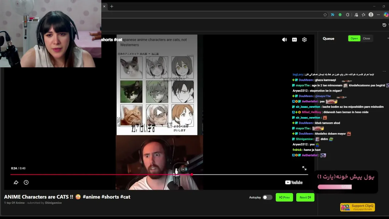Image resolution: width=389 pixels, height=219 pixels.
Task: Click the pink goal progress bar overlay
Action: tap(335, 187)
